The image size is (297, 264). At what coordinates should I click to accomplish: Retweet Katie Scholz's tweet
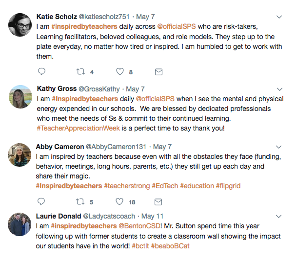[x=80, y=72]
